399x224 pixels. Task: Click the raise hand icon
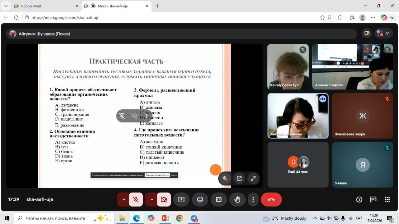click(x=237, y=200)
